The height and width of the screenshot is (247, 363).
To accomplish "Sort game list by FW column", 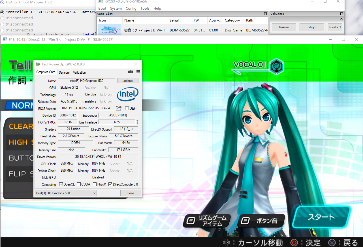I will [x=200, y=20].
